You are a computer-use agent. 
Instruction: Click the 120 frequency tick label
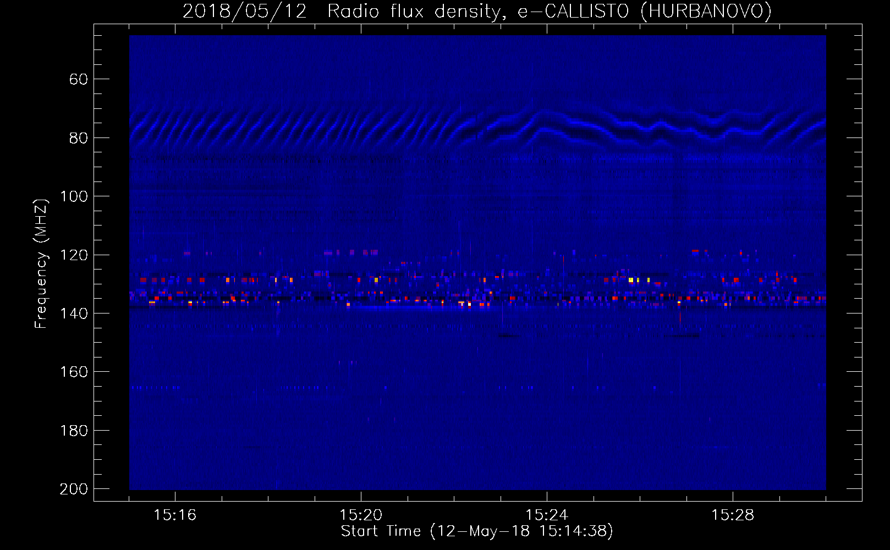[74, 255]
